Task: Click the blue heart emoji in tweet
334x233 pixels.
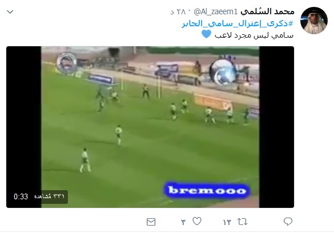Action: tap(207, 34)
